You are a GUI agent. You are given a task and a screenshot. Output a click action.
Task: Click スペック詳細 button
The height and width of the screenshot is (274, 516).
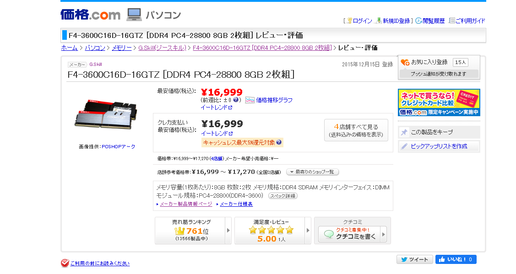point(282,196)
